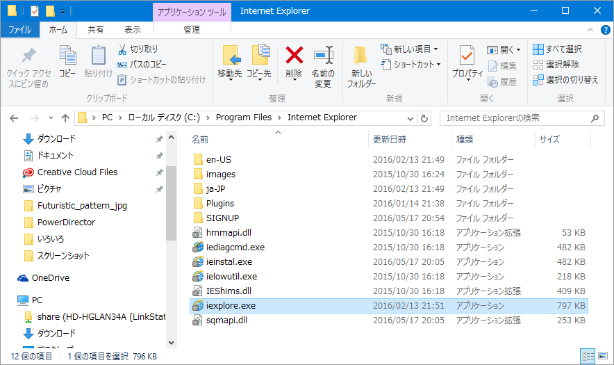Open the File (ファイル) menu tab
The width and height of the screenshot is (614, 365).
click(x=19, y=30)
